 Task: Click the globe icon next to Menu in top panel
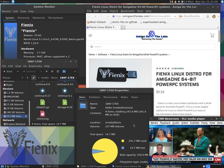coord(13,2)
